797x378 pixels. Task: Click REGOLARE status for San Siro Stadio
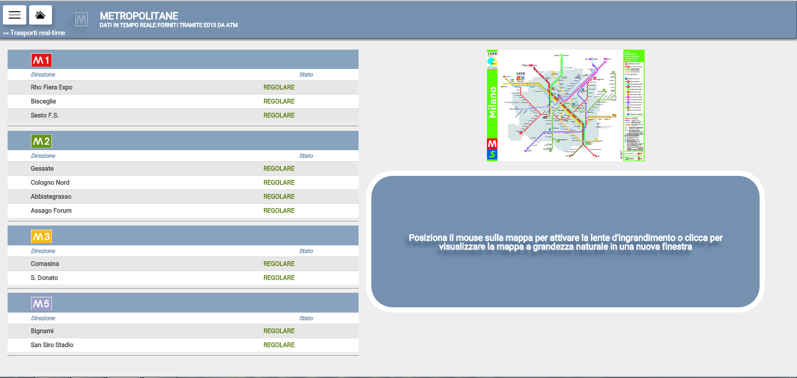279,345
